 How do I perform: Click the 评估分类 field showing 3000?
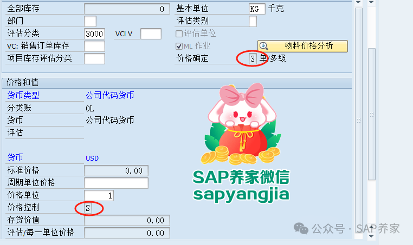pos(94,34)
